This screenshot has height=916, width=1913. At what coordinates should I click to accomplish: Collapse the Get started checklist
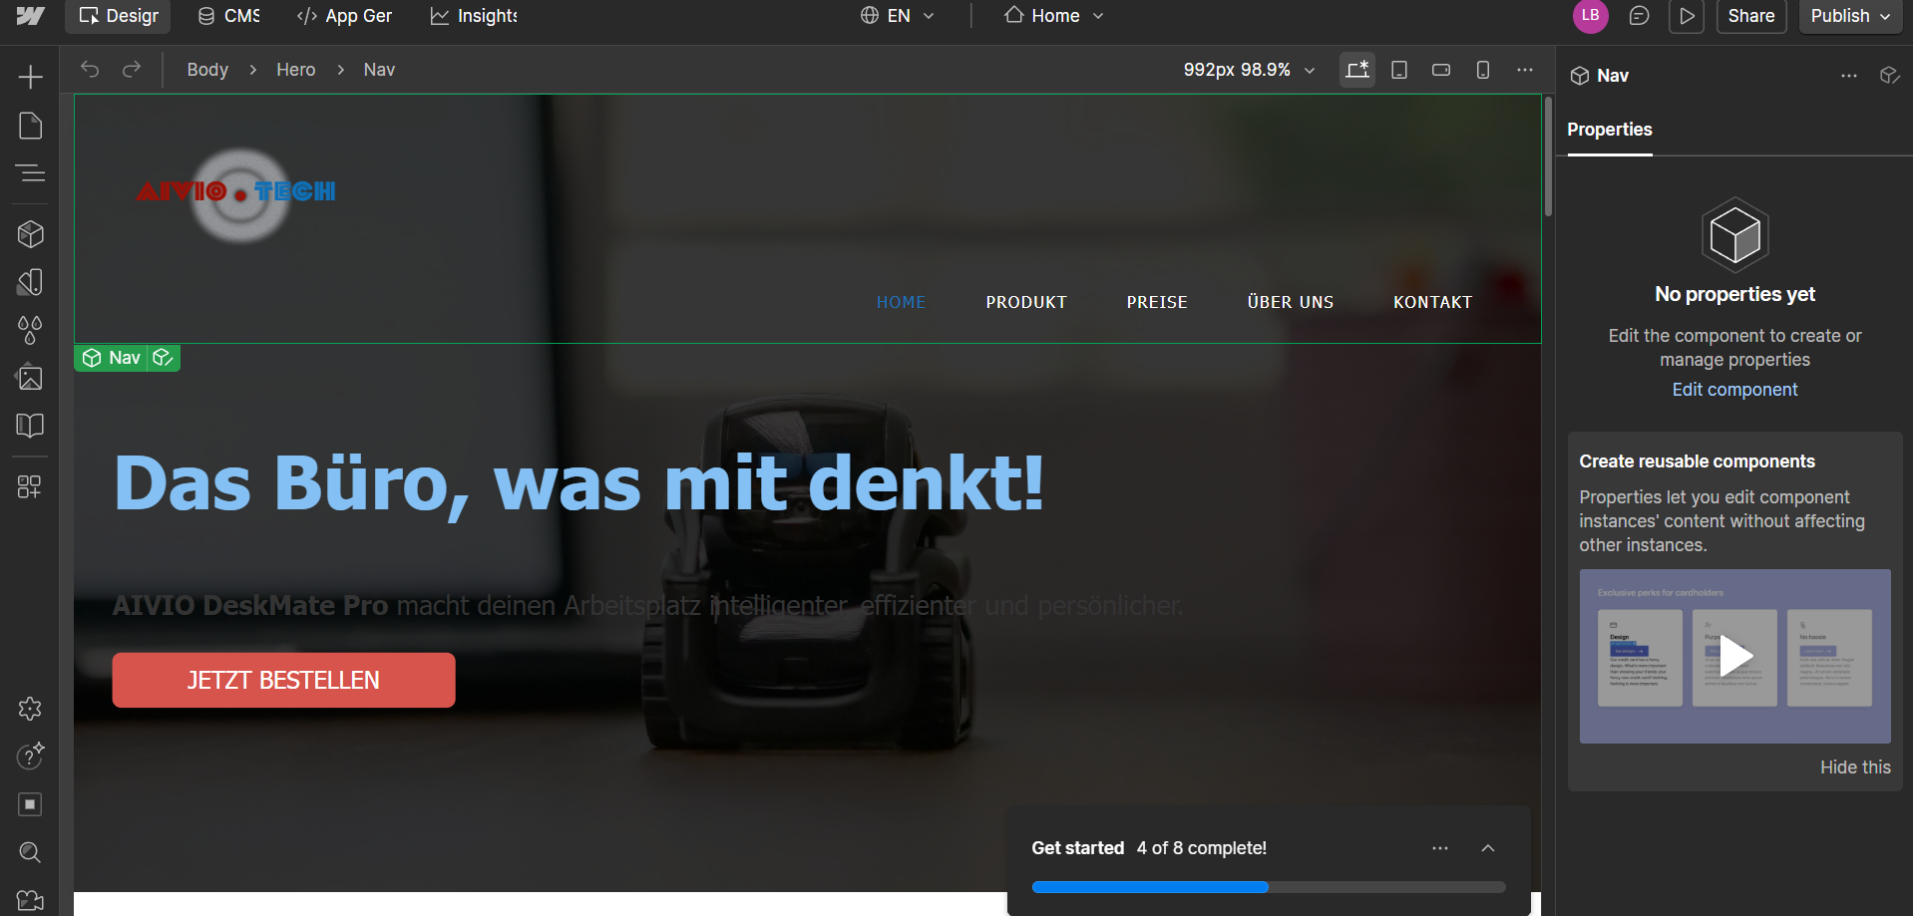[1488, 848]
